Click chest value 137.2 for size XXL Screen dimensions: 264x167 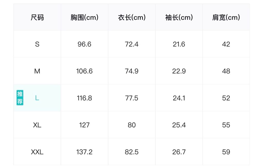click(x=84, y=152)
